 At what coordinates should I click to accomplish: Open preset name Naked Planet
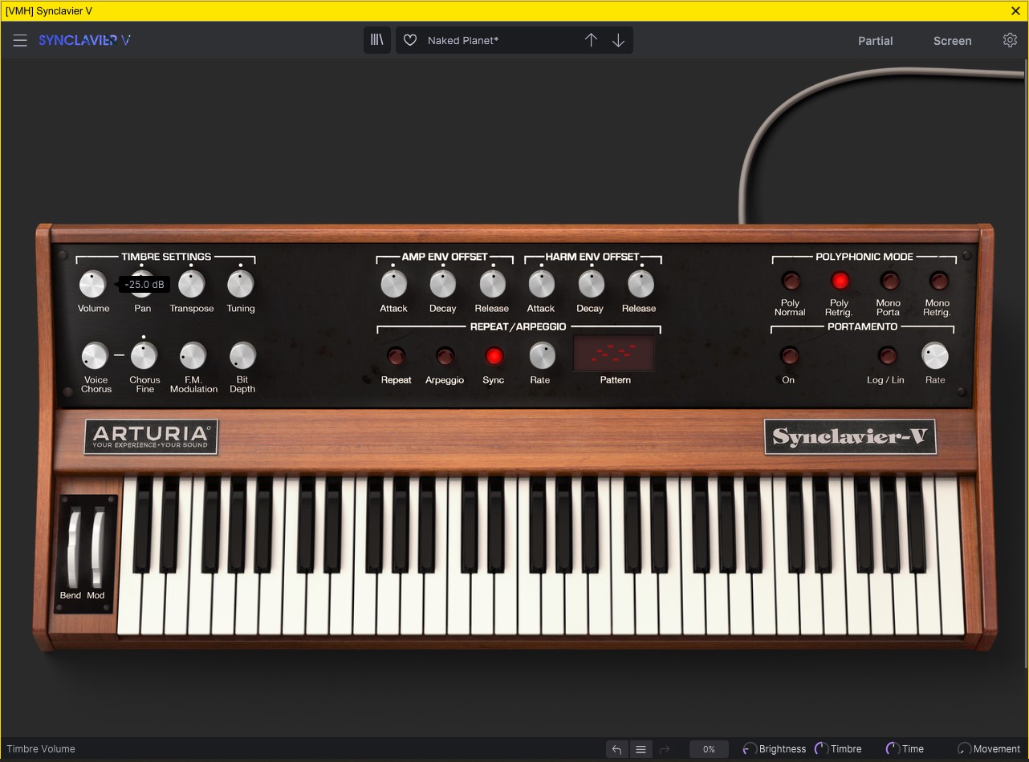click(463, 40)
